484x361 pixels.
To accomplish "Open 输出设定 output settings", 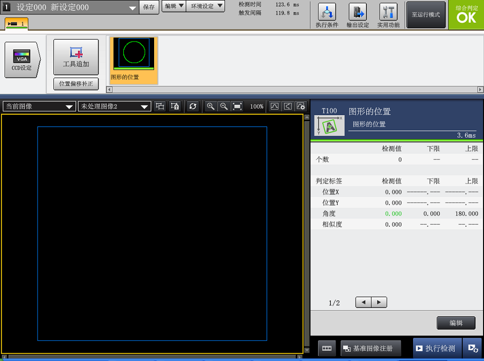I will pyautogui.click(x=358, y=15).
